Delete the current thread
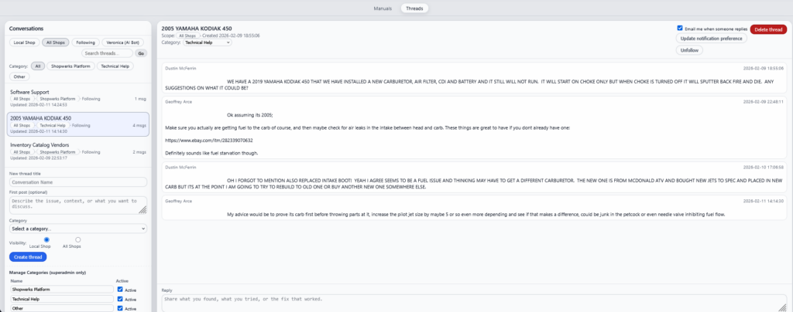This screenshot has height=312, width=793. point(768,29)
